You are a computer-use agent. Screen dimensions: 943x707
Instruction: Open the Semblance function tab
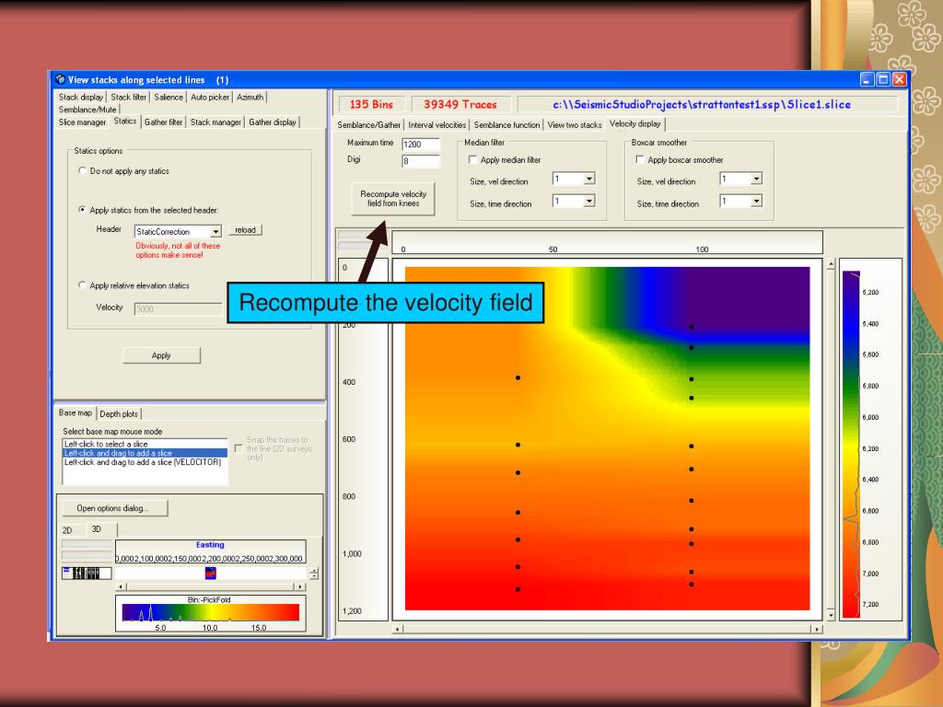pyautogui.click(x=507, y=125)
